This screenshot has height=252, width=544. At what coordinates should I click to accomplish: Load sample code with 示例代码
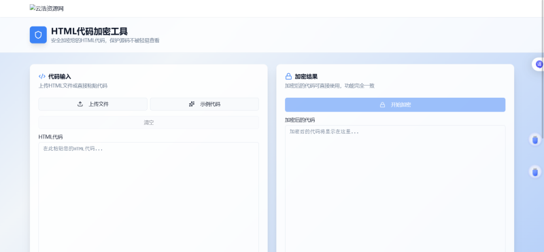205,104
